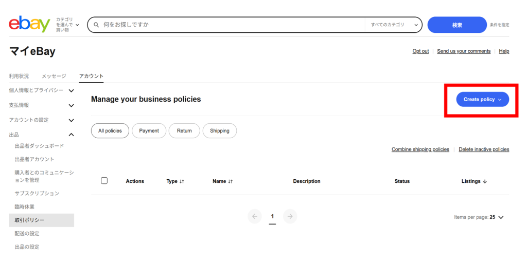527x264 pixels.
Task: Open すべてのカテゴリ category dropdown
Action: coord(394,25)
